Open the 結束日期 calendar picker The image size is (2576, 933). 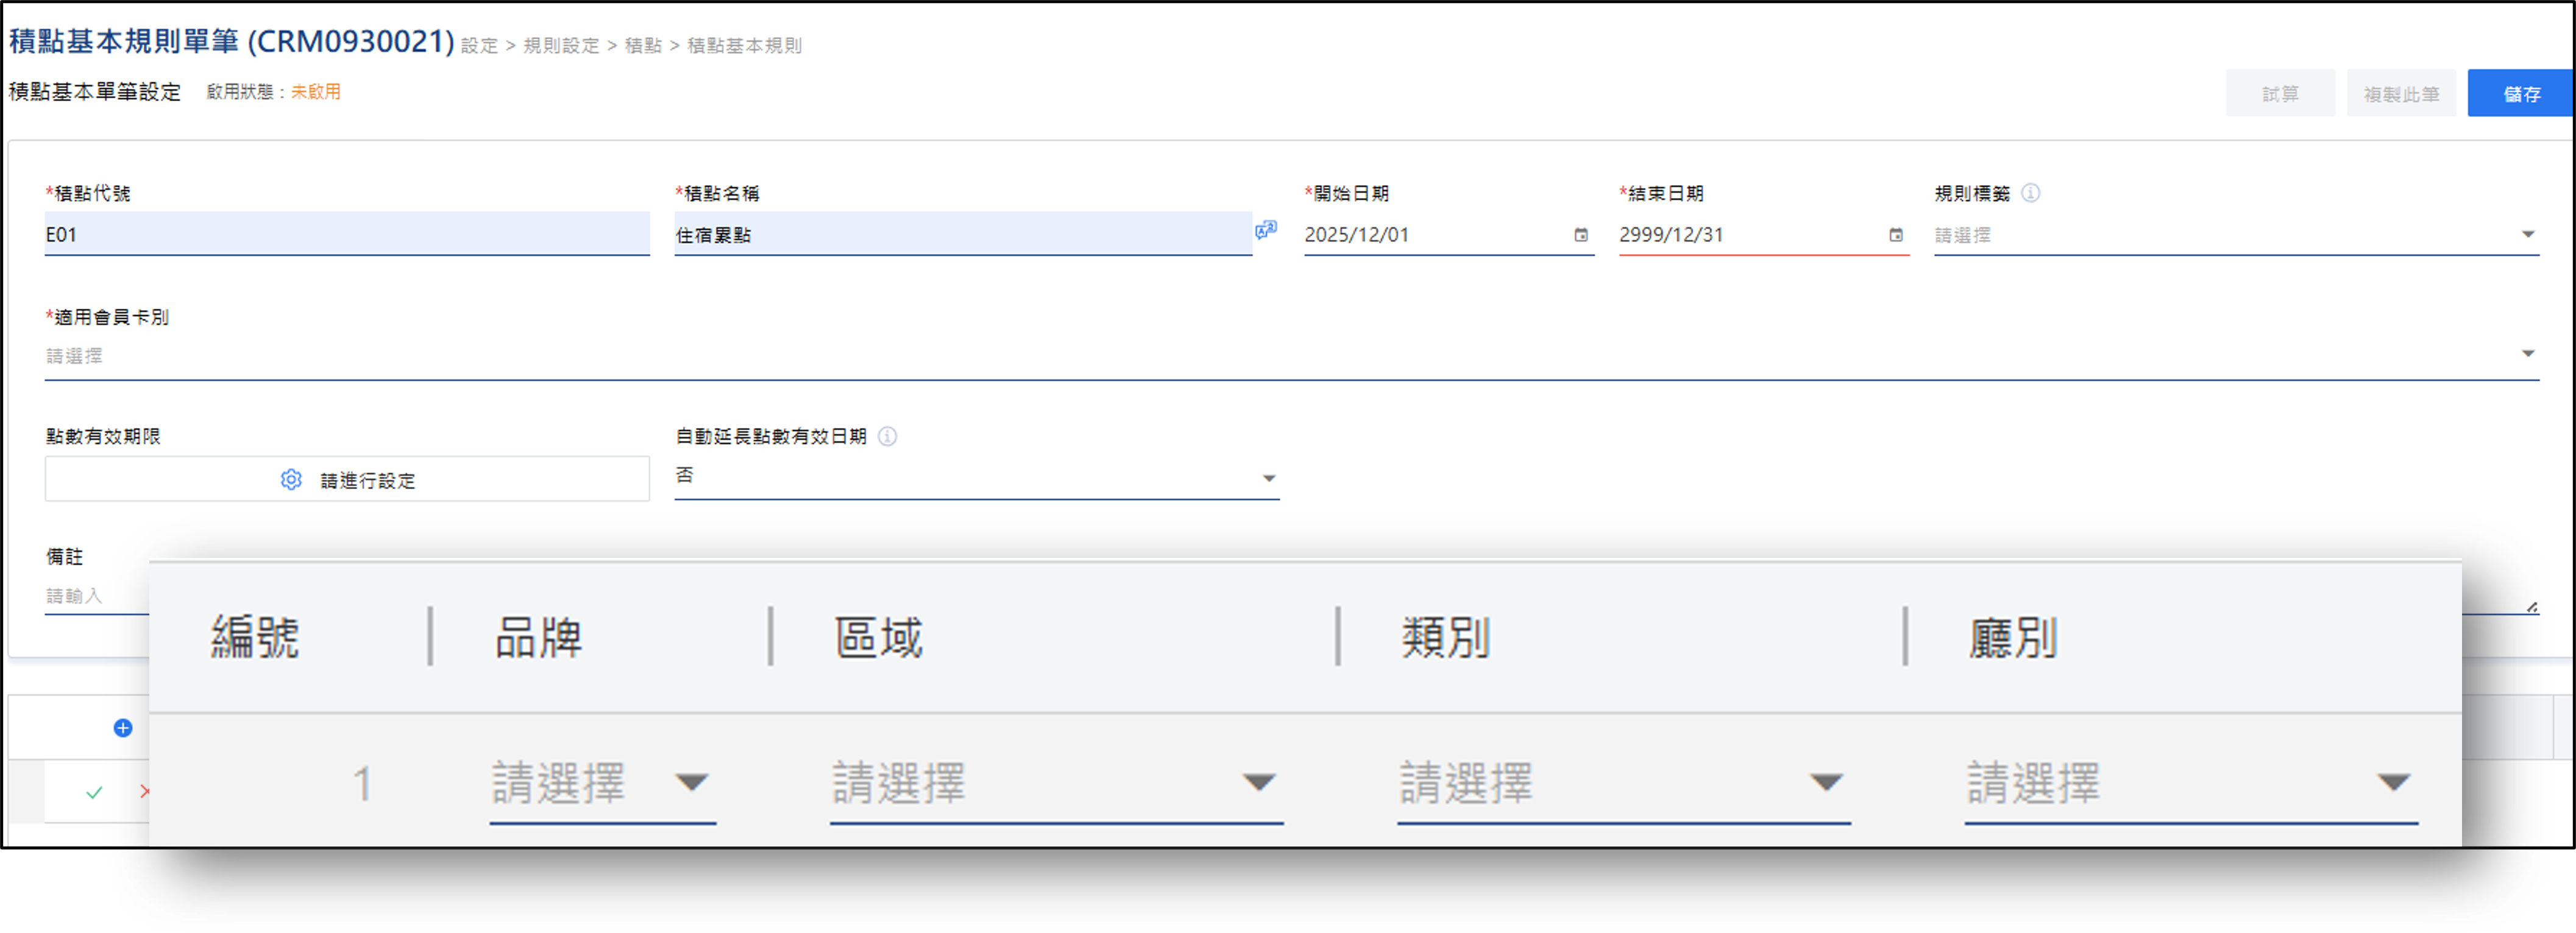point(1895,236)
